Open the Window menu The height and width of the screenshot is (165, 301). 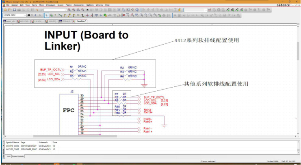(x=99, y=5)
